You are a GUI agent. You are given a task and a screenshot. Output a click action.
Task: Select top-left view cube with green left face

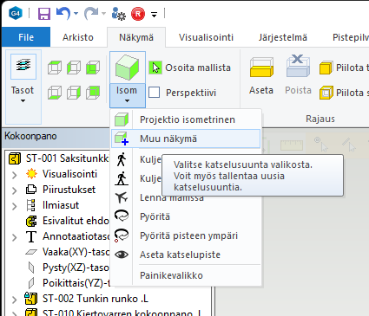click(55, 68)
